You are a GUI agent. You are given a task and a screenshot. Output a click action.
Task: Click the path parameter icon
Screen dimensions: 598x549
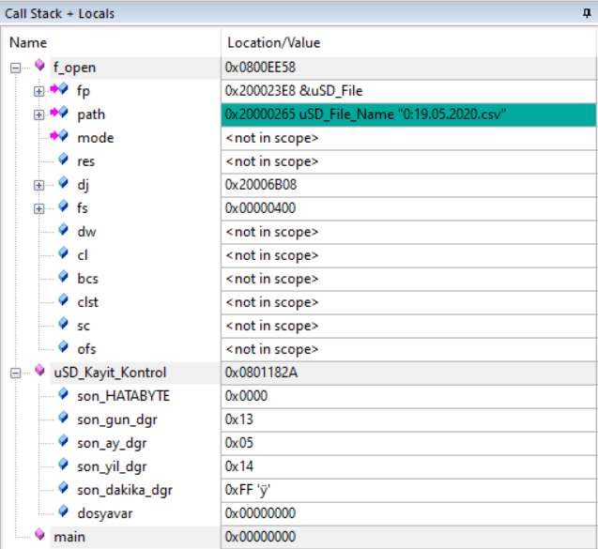click(x=59, y=113)
